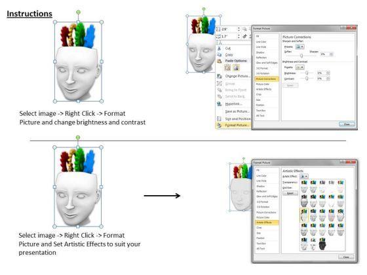
Task: Open Text Box in Picture Corrections dialog
Action: (261, 111)
